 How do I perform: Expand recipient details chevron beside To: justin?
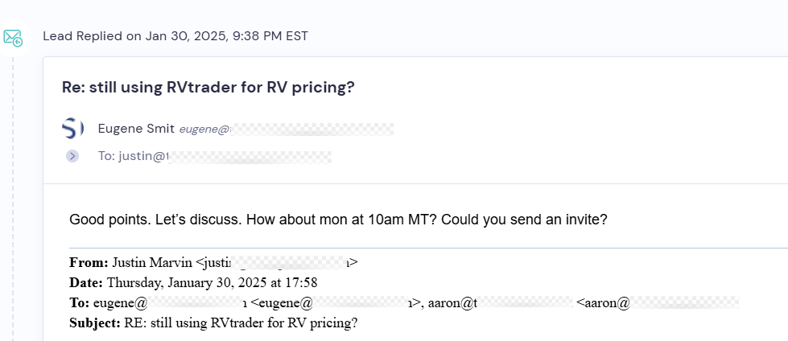point(72,156)
